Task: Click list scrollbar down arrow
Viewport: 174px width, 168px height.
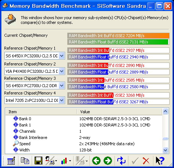Action: pos(166,150)
